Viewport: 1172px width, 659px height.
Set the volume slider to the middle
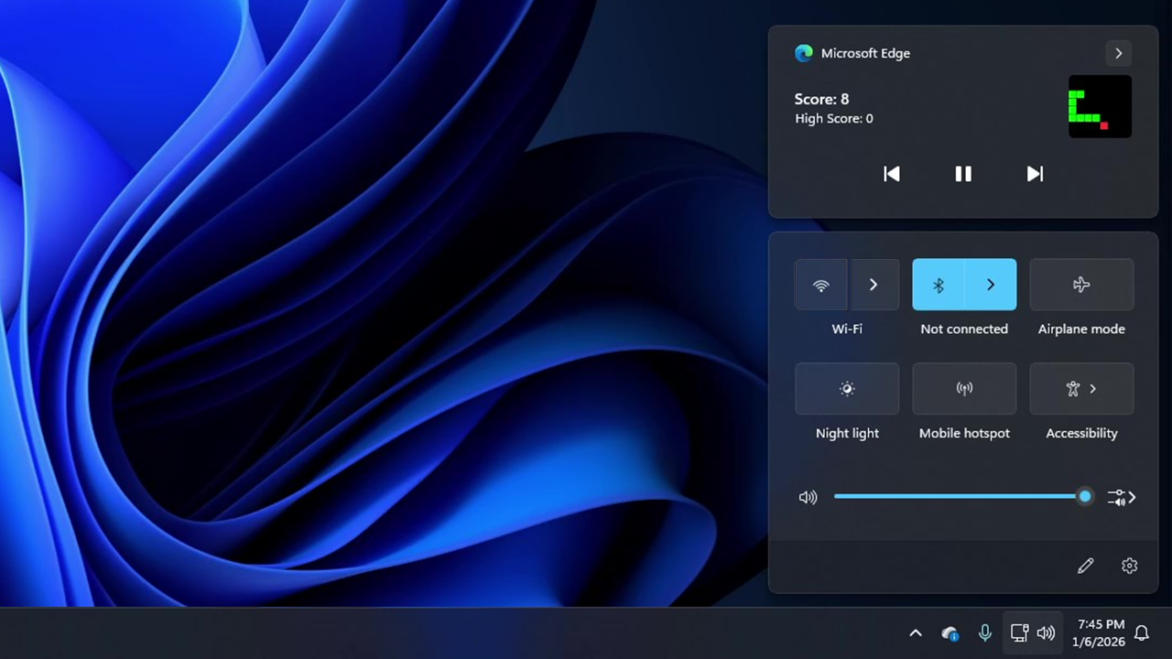(x=960, y=497)
